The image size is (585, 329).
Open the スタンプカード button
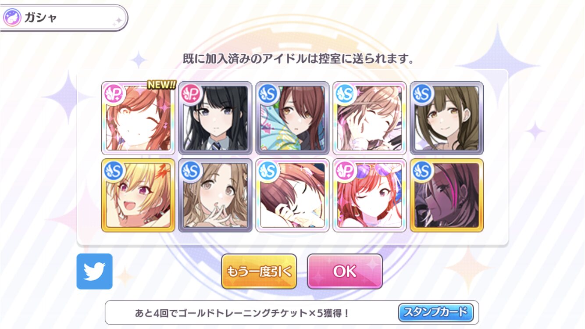tap(436, 312)
